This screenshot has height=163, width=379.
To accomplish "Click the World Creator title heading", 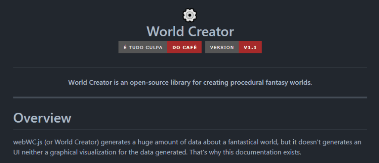I will (x=190, y=31).
